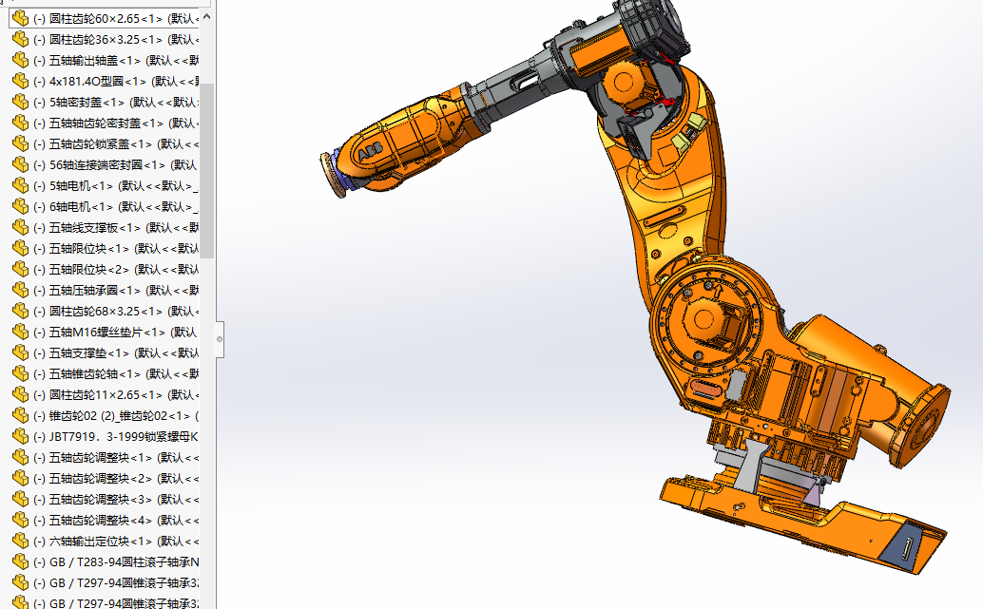The width and height of the screenshot is (983, 609).
Task: Select tree row 五轴齿轮调整块<1>
Action: 105,457
